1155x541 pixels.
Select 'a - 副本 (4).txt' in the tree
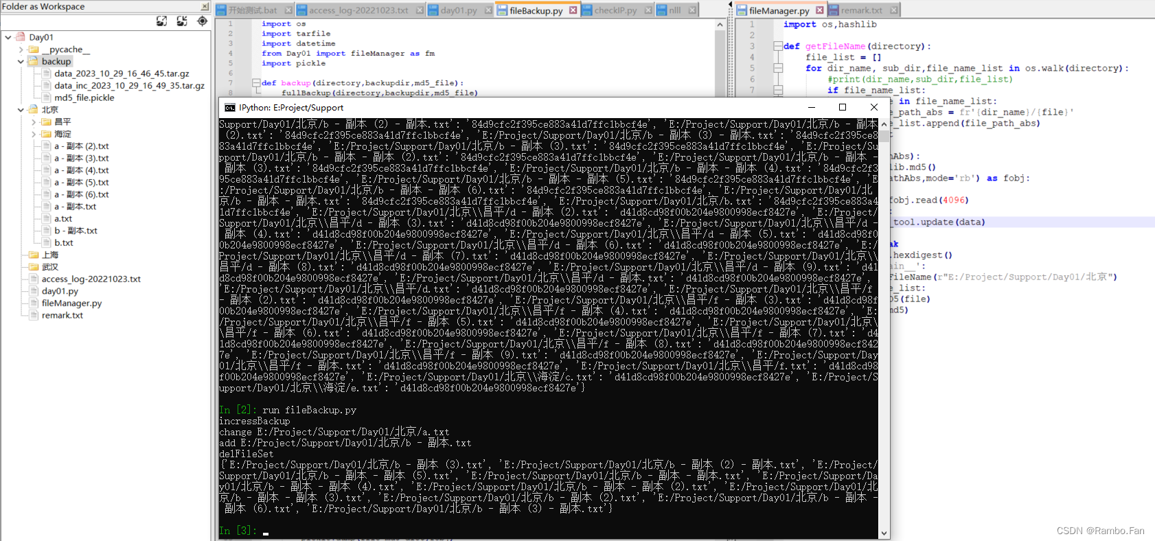point(81,170)
